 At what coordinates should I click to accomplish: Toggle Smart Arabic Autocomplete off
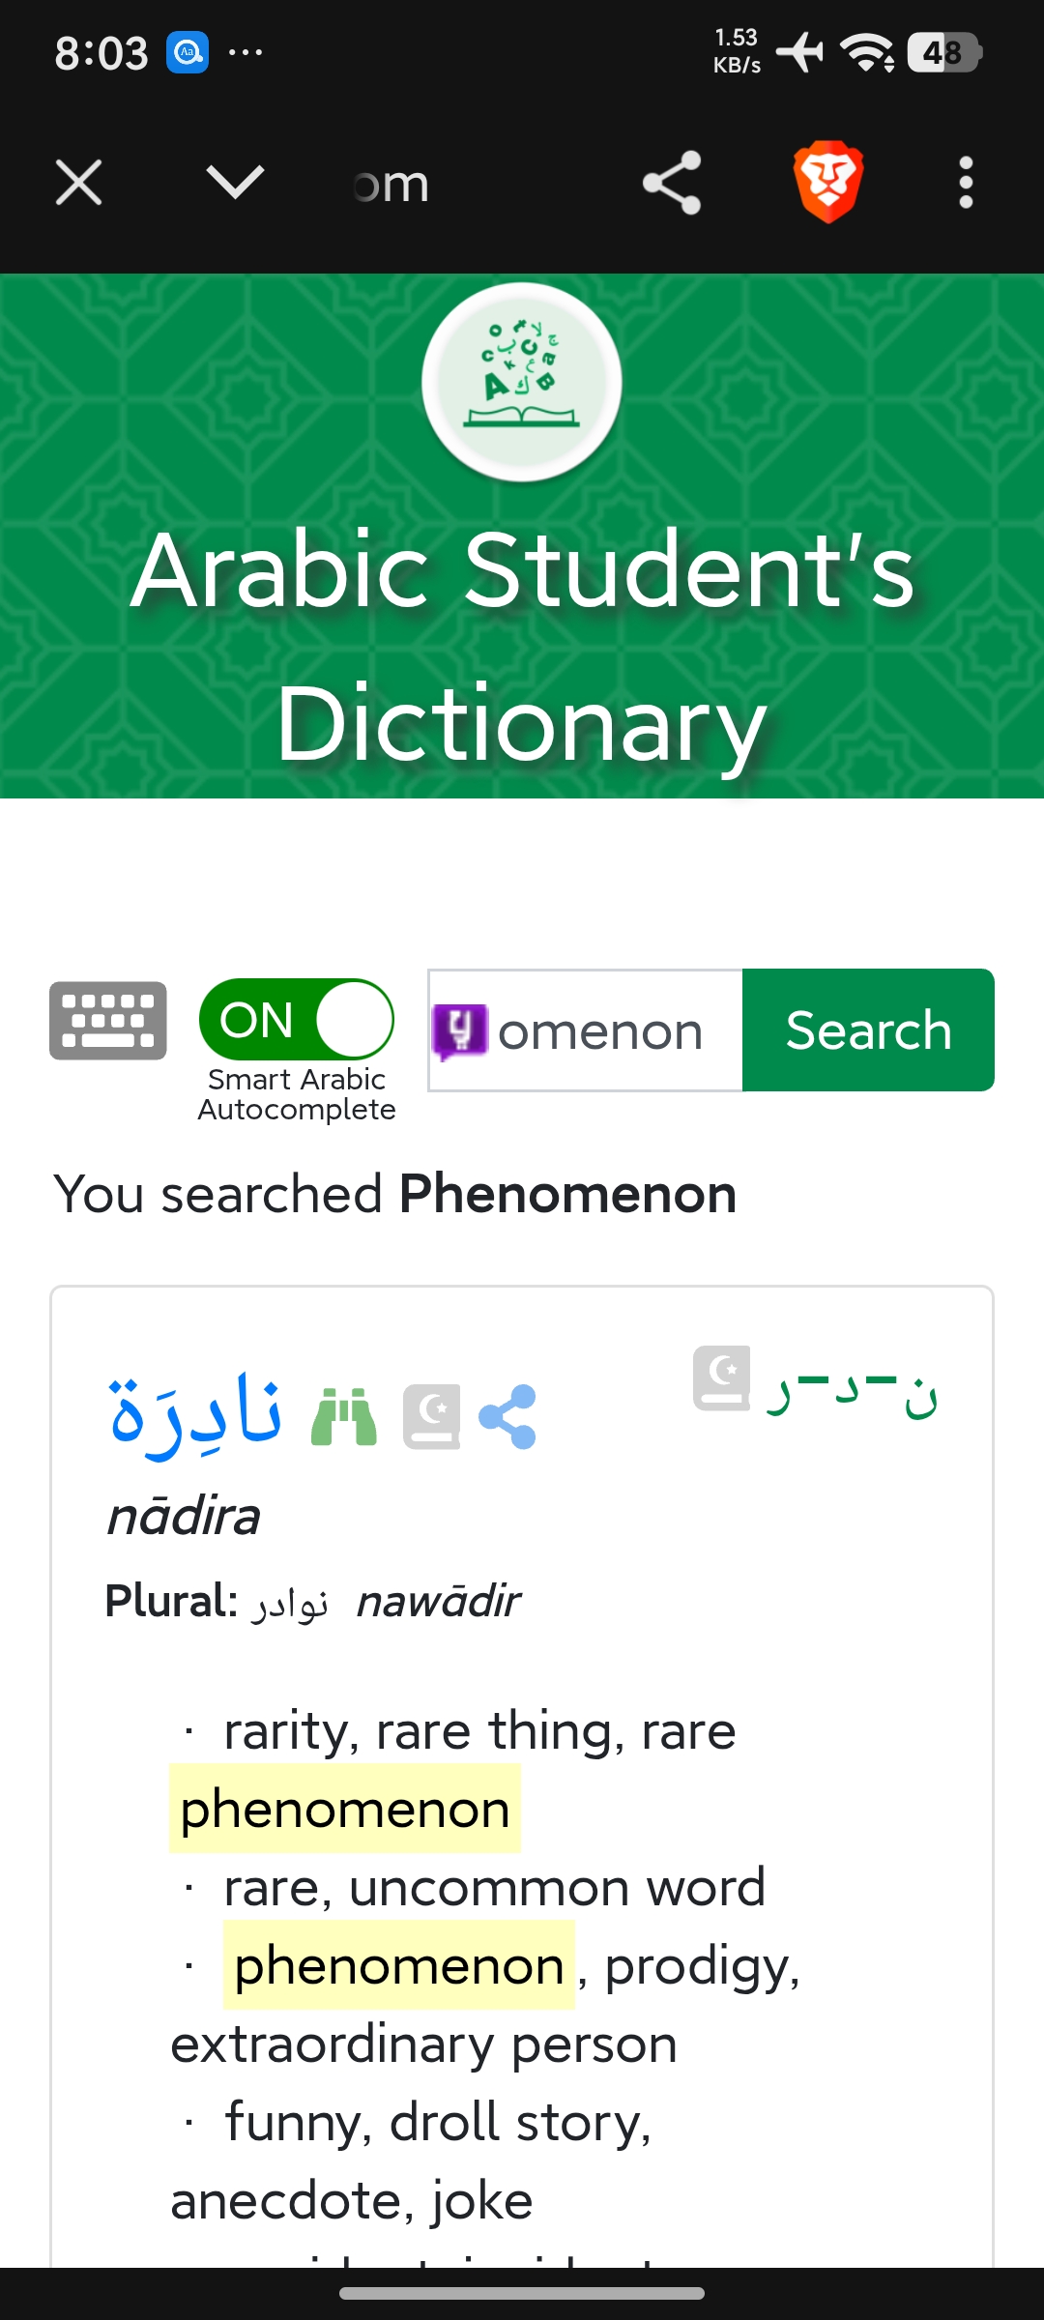297,1020
